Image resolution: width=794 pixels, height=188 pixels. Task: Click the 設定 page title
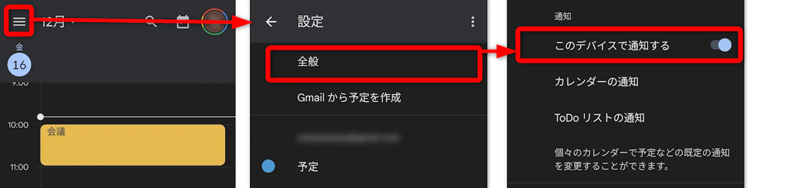tap(310, 22)
